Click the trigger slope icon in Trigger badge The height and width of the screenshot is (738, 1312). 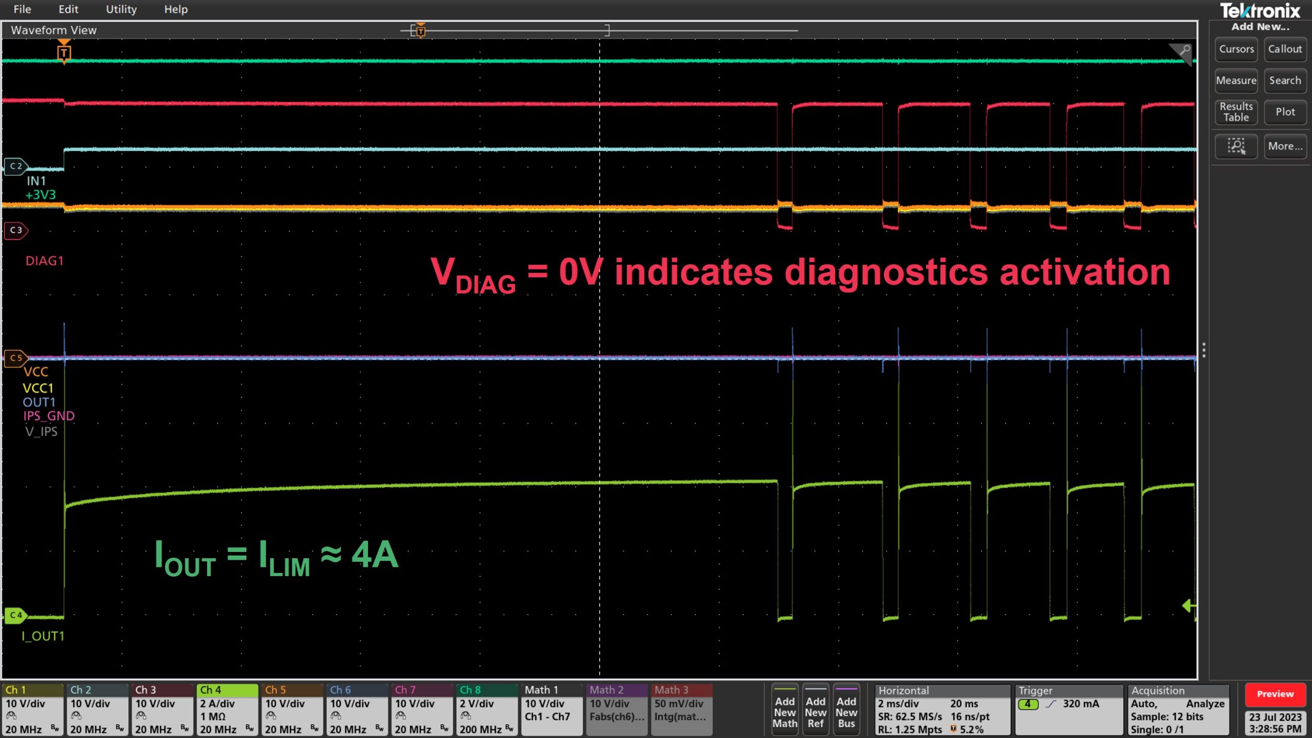1052,704
